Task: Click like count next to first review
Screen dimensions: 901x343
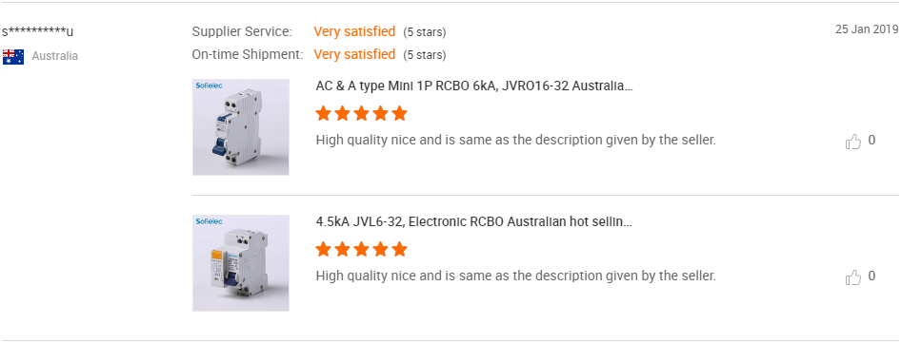Action: pos(871,140)
